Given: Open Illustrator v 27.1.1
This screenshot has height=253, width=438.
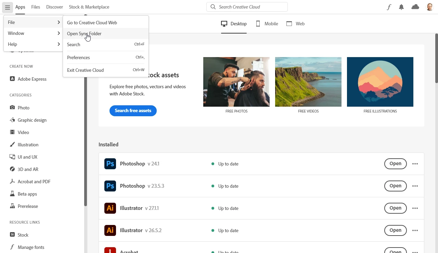Looking at the screenshot, I should [396, 208].
